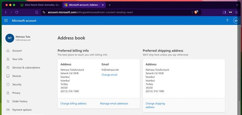Click Change shipping address link
The width and height of the screenshot is (242, 115).
[x=155, y=105]
